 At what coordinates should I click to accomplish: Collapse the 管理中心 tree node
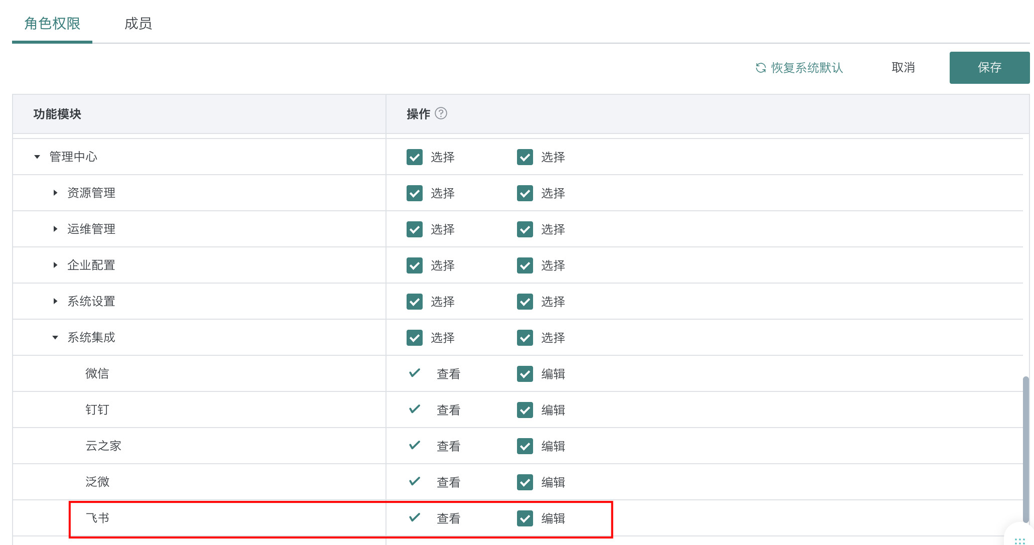point(37,157)
